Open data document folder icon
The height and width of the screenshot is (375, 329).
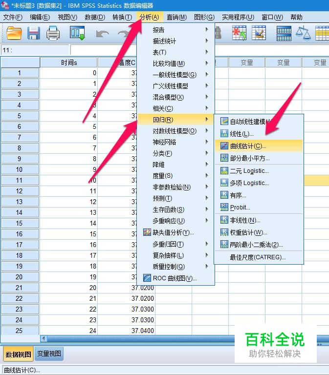(14, 33)
